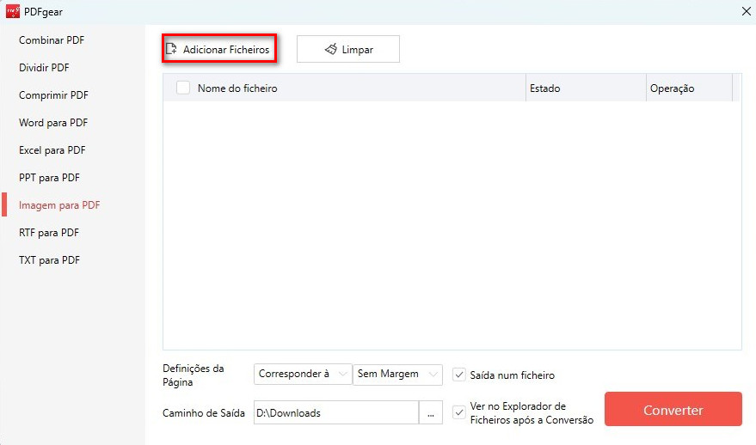Browse output folder with the ellipsis button

coord(431,412)
